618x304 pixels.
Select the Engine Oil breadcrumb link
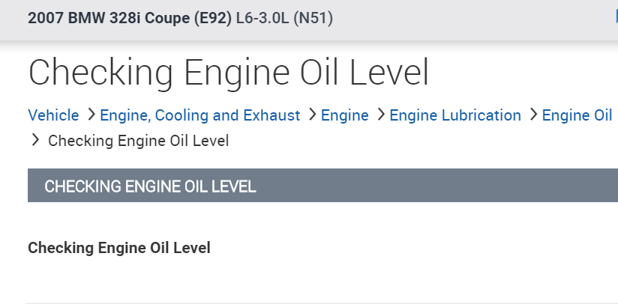pos(577,115)
